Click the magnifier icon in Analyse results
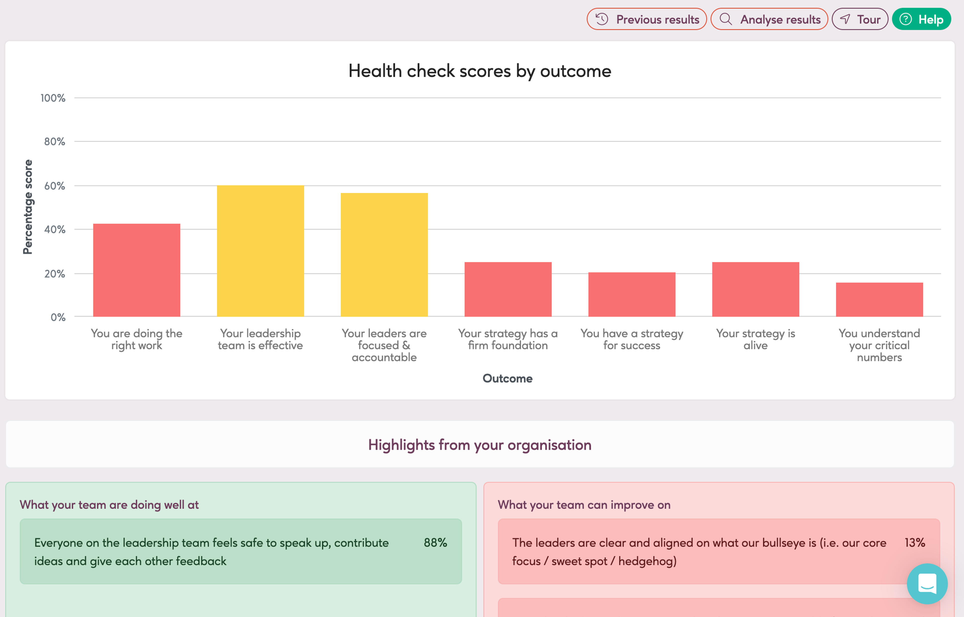964x617 pixels. 726,19
